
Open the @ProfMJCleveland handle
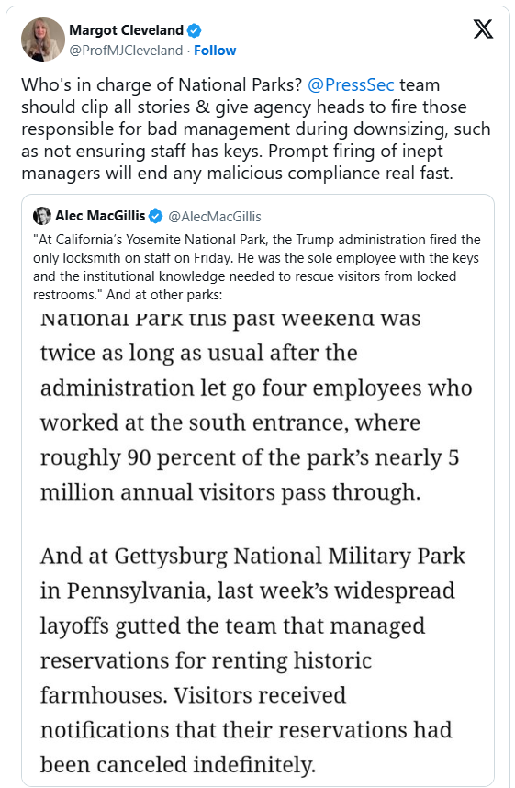pos(126,51)
